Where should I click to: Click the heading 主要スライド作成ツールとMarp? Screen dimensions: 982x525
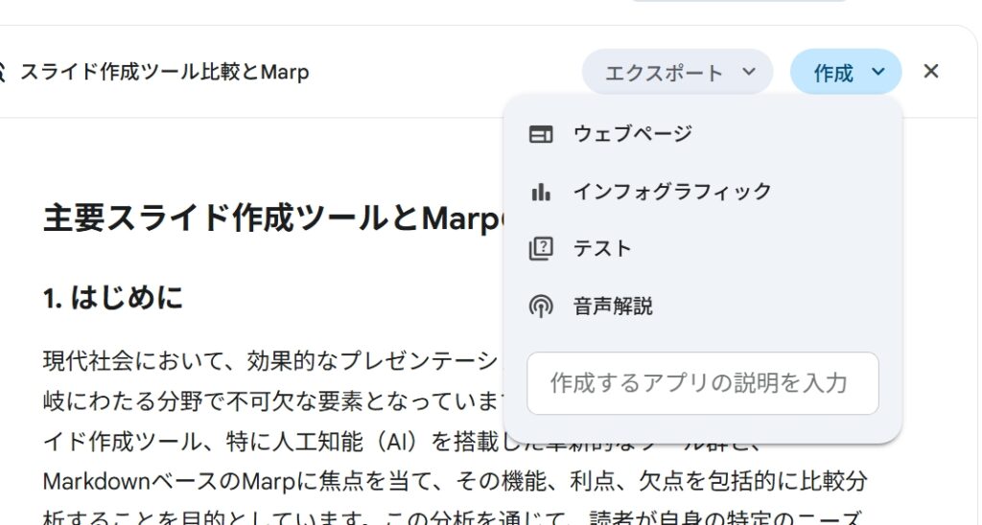pyautogui.click(x=272, y=218)
